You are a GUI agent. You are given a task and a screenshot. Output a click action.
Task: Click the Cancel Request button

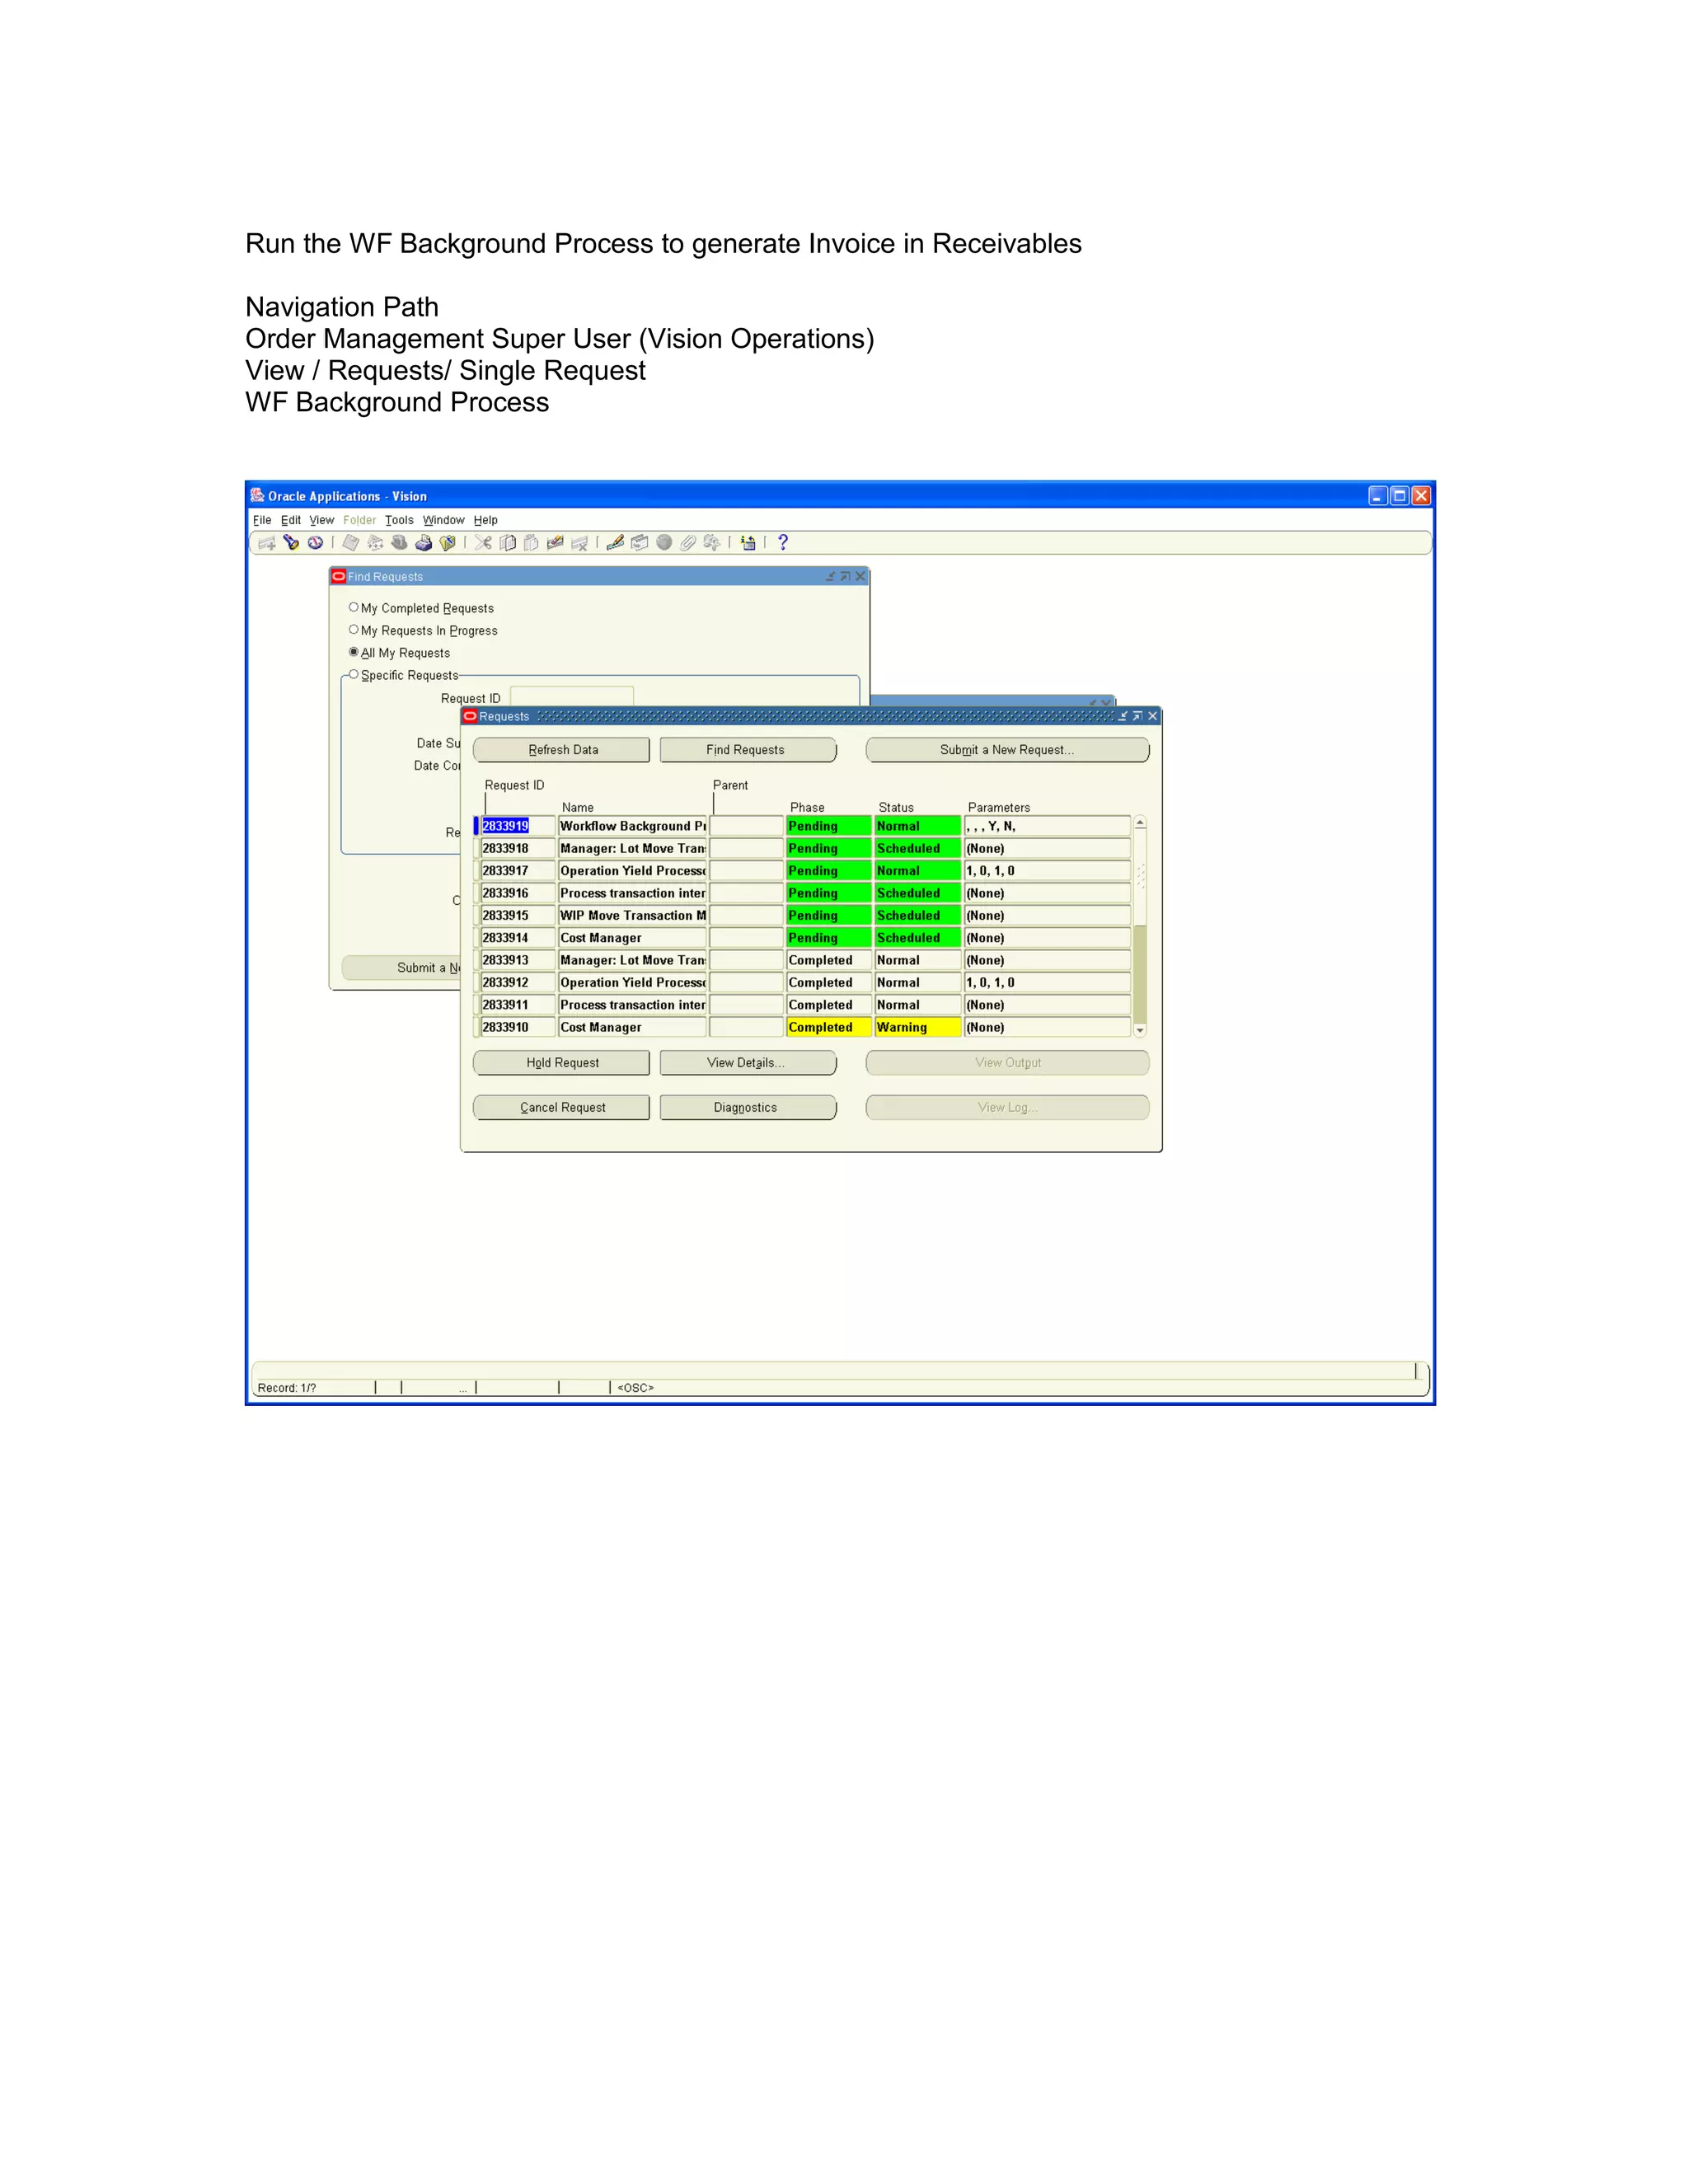click(562, 1108)
